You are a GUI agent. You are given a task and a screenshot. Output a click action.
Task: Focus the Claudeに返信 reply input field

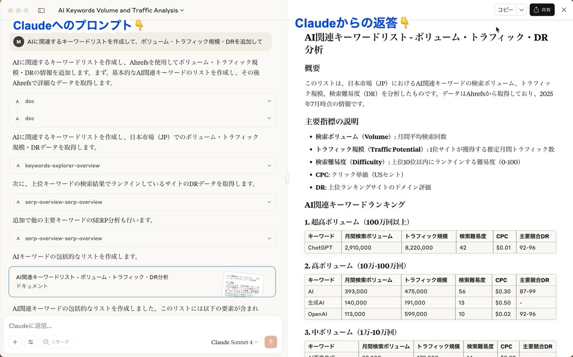[x=142, y=326]
